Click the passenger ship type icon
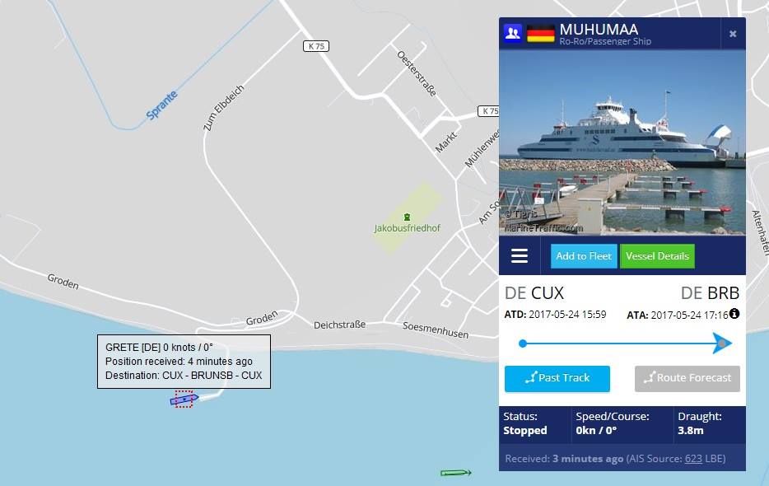 coord(512,34)
